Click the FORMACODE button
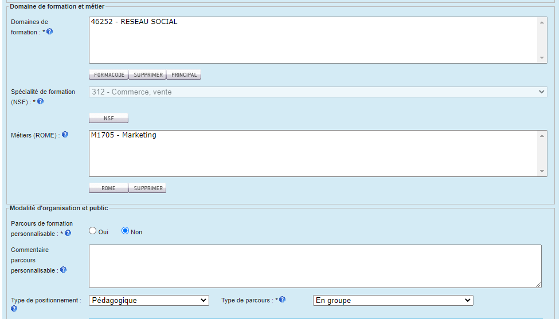This screenshot has height=319, width=560. [x=109, y=75]
